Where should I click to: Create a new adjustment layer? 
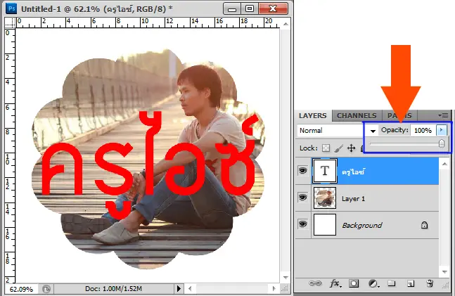pyautogui.click(x=373, y=283)
